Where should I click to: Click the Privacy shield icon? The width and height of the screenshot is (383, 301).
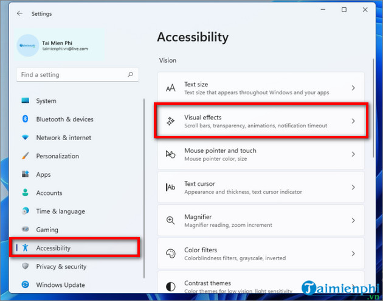[25, 266]
